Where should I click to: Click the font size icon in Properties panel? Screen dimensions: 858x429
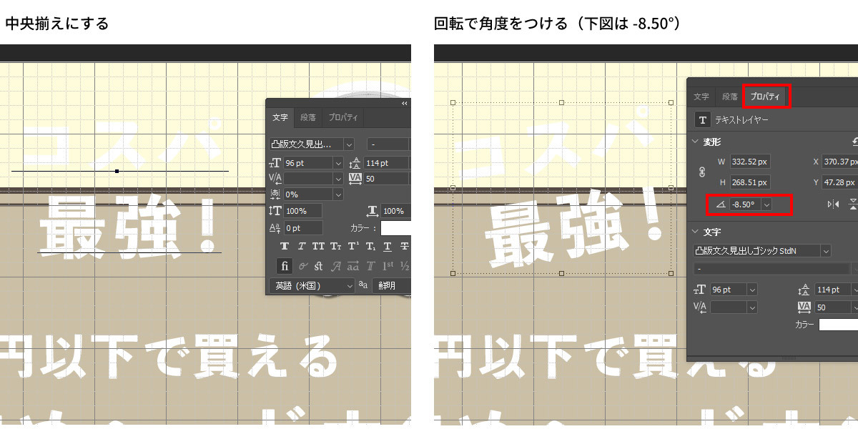click(x=700, y=290)
